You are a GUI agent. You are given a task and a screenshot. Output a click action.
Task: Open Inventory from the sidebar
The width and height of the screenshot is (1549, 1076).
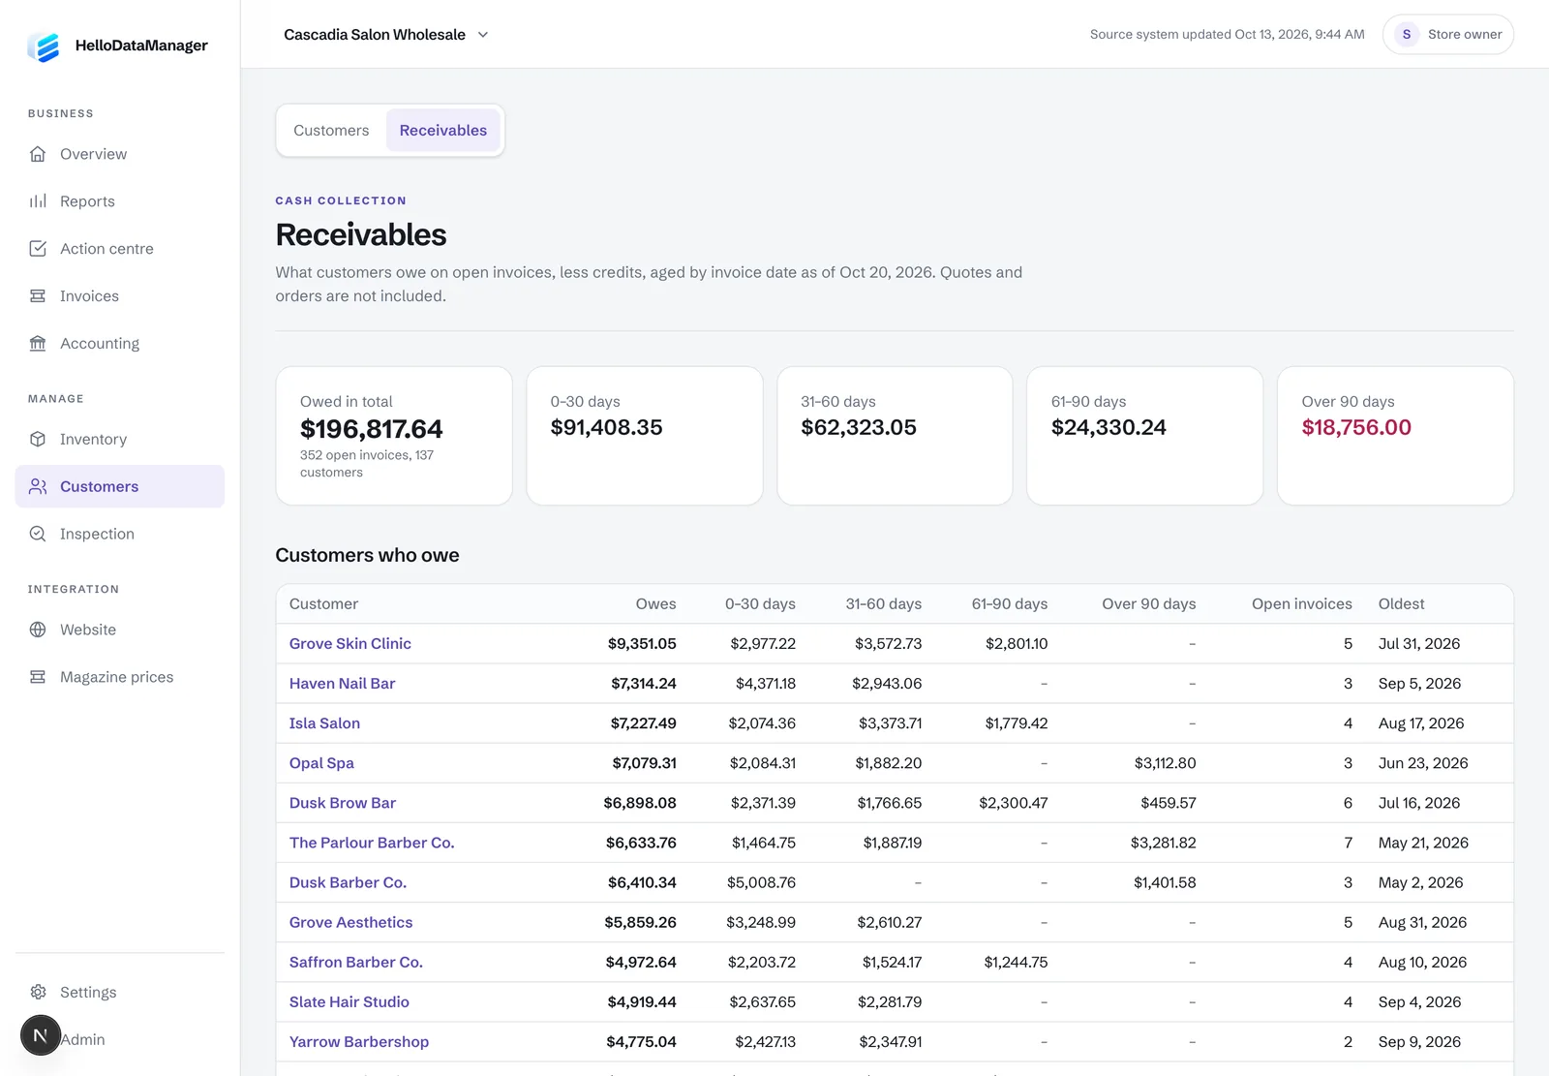(x=120, y=440)
